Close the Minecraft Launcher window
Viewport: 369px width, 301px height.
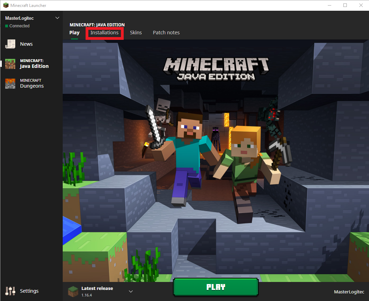tap(361, 5)
